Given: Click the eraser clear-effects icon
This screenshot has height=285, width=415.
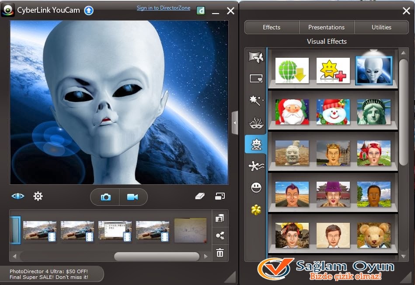Looking at the screenshot, I should coord(200,196).
